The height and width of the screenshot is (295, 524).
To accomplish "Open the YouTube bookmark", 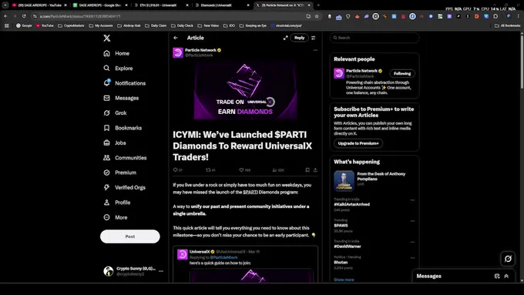I will pyautogui.click(x=45, y=25).
